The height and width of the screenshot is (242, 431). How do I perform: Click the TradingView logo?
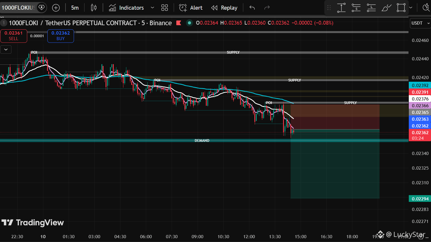pyautogui.click(x=32, y=223)
